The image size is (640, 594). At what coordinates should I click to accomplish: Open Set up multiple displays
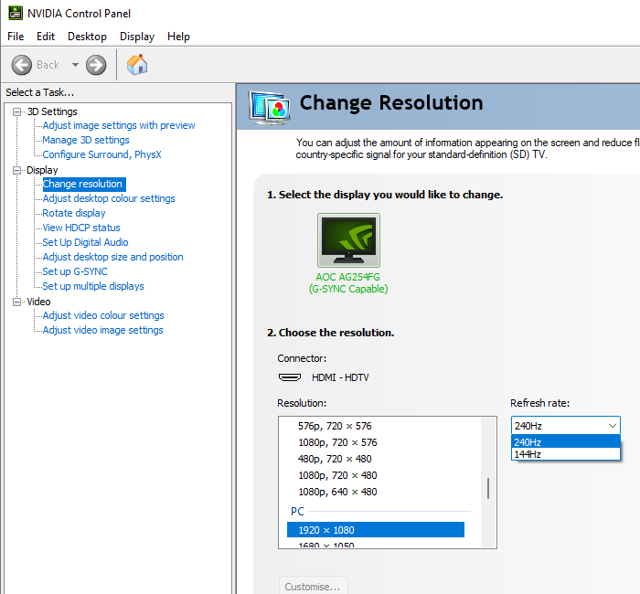(x=93, y=286)
